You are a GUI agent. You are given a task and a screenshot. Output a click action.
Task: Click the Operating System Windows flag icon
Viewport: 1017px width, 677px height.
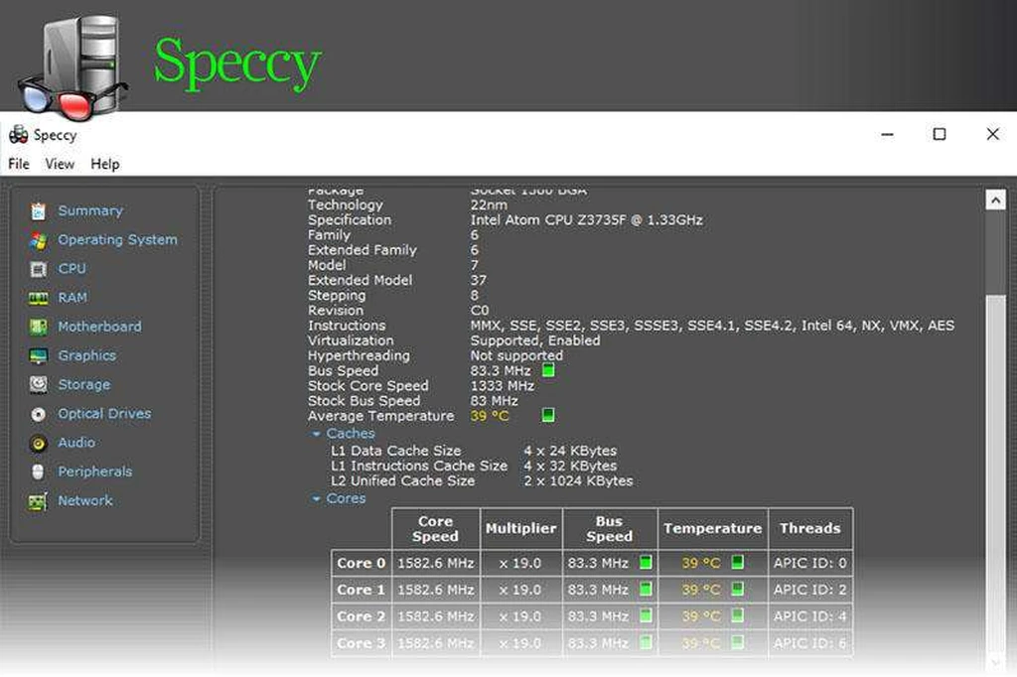39,240
